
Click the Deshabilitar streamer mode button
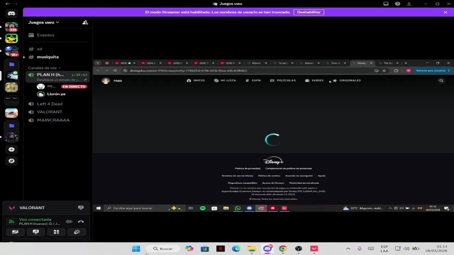point(309,12)
